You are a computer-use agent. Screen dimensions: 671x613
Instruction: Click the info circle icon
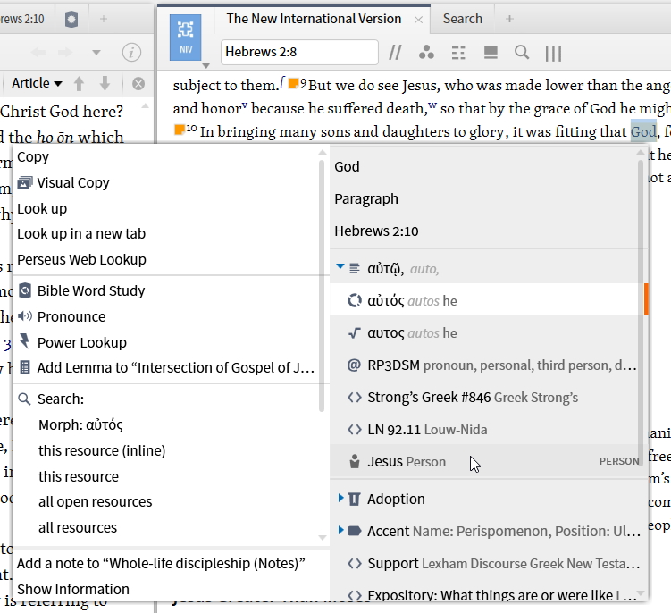click(131, 53)
